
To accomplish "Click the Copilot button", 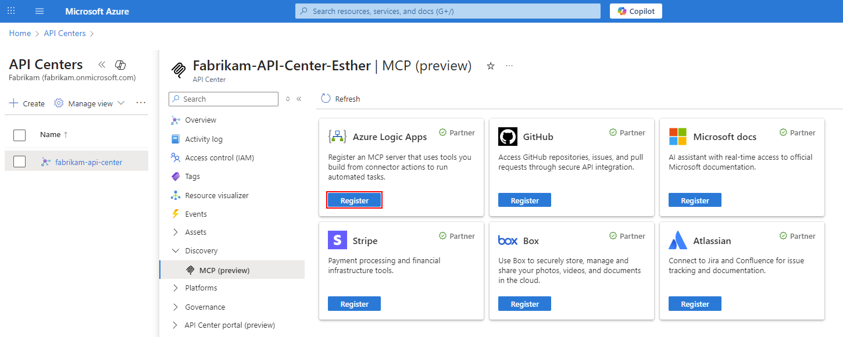I will [636, 11].
